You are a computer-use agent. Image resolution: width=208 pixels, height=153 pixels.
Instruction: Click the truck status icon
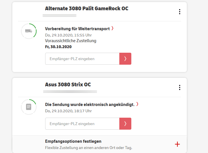(29, 31)
